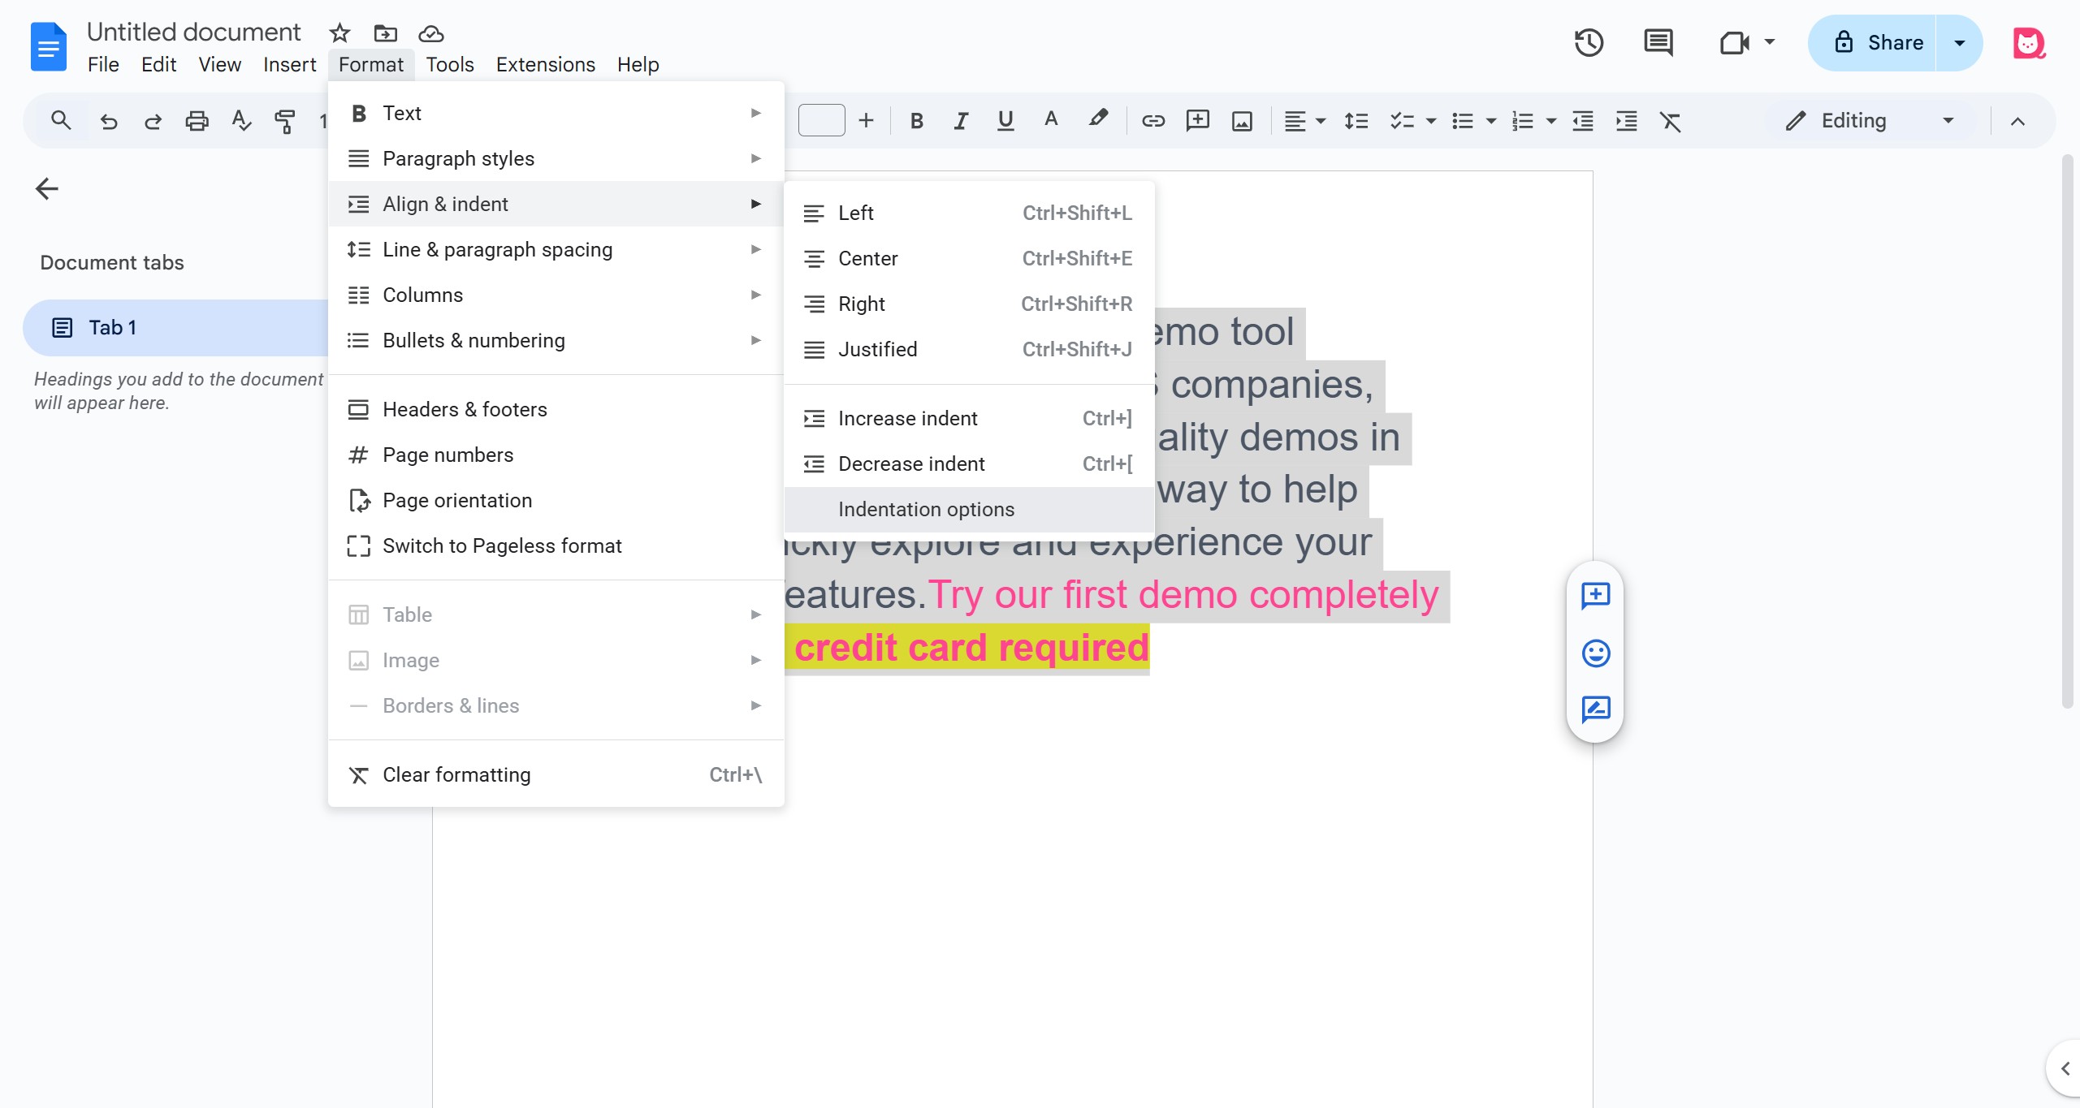Toggle bold formatting
The image size is (2080, 1108).
(917, 121)
